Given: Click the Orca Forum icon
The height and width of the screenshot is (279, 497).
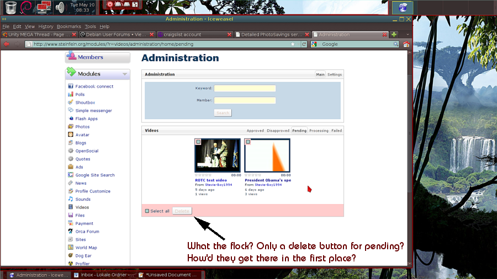Looking at the screenshot, I should point(70,231).
